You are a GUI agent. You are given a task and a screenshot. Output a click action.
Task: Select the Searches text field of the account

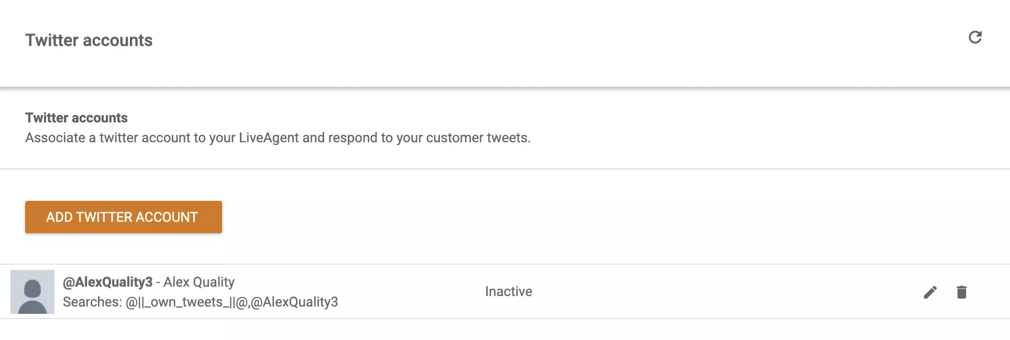coord(201,302)
